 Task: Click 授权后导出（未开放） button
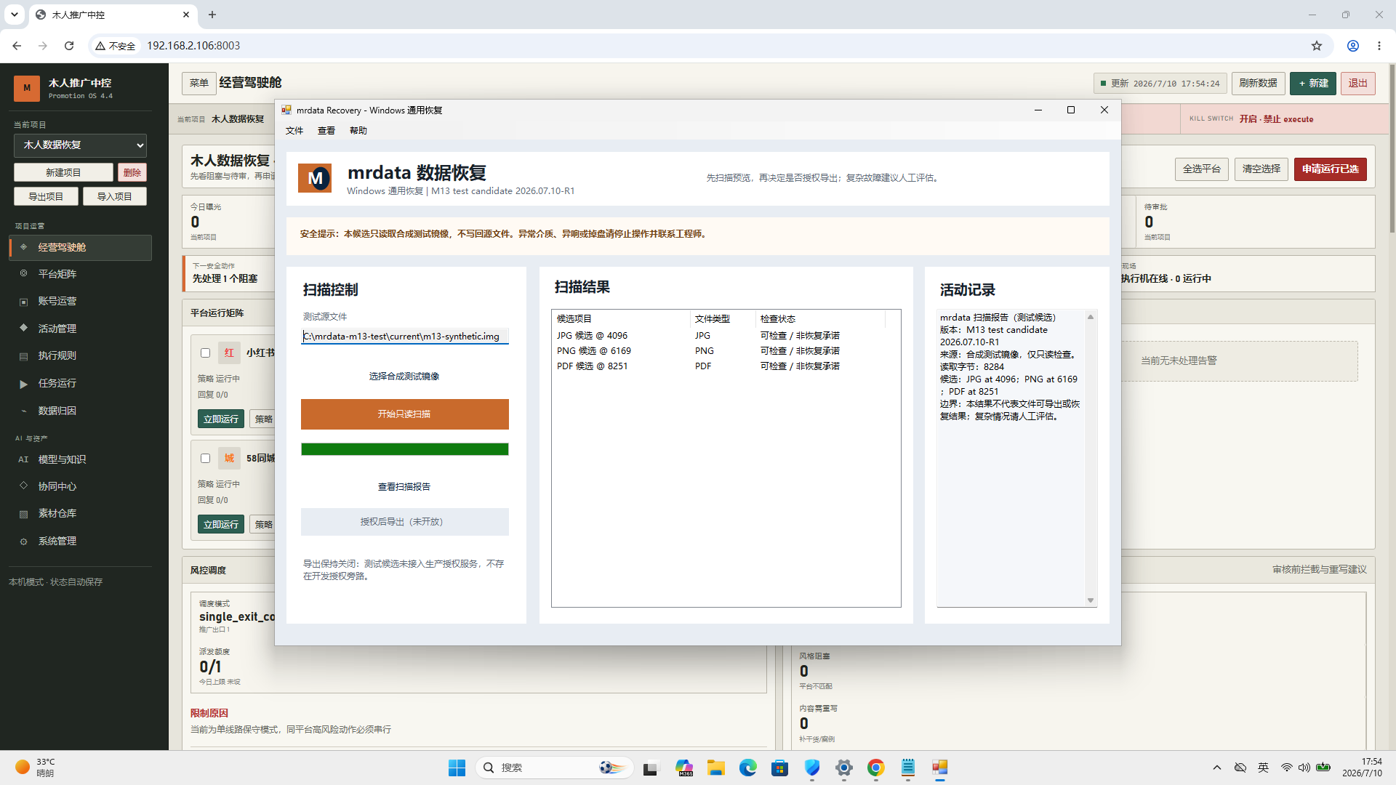(x=405, y=522)
